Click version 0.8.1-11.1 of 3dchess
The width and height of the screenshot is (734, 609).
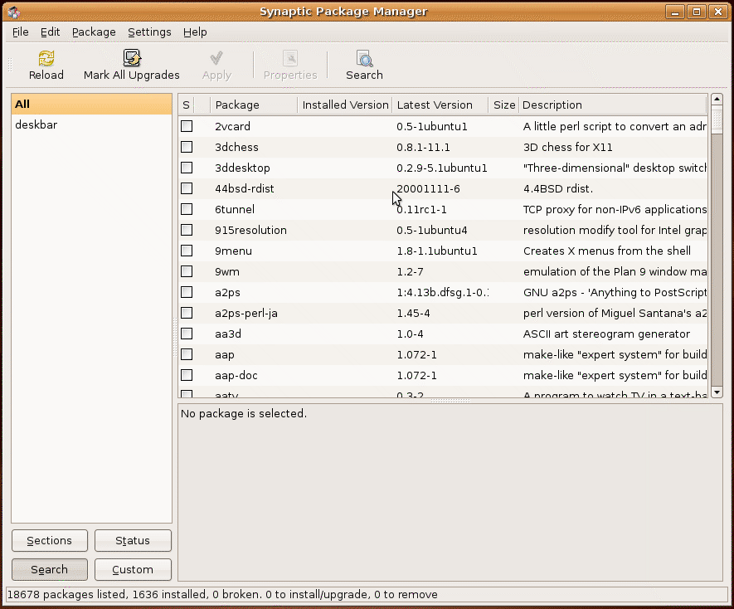point(423,147)
